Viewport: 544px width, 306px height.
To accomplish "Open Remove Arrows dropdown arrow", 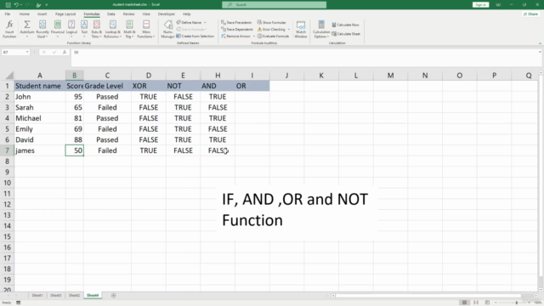I will [x=253, y=36].
